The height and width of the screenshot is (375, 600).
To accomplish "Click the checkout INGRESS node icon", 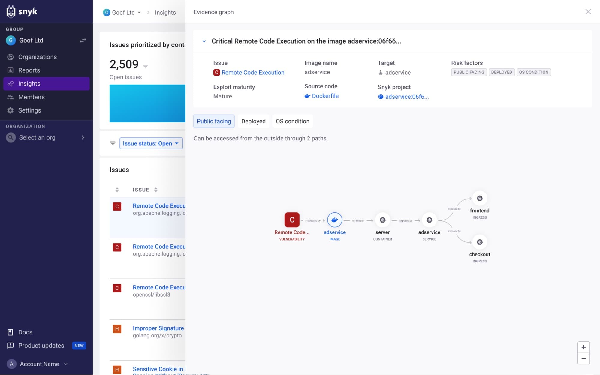I will pyautogui.click(x=479, y=242).
